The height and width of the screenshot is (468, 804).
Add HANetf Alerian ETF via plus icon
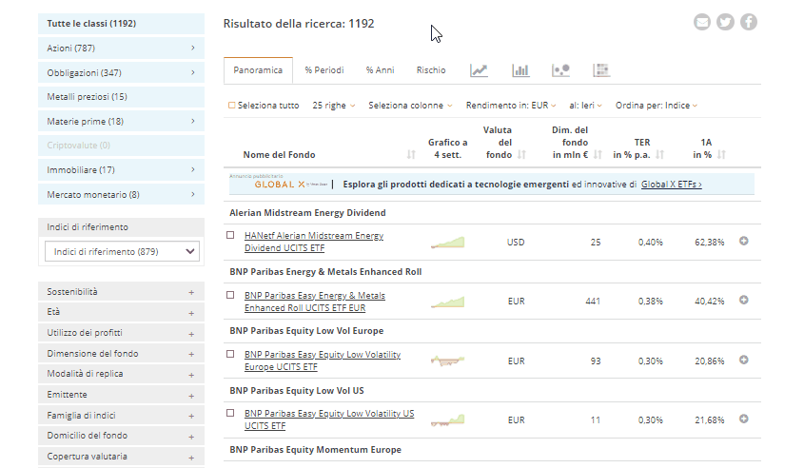[x=744, y=241]
